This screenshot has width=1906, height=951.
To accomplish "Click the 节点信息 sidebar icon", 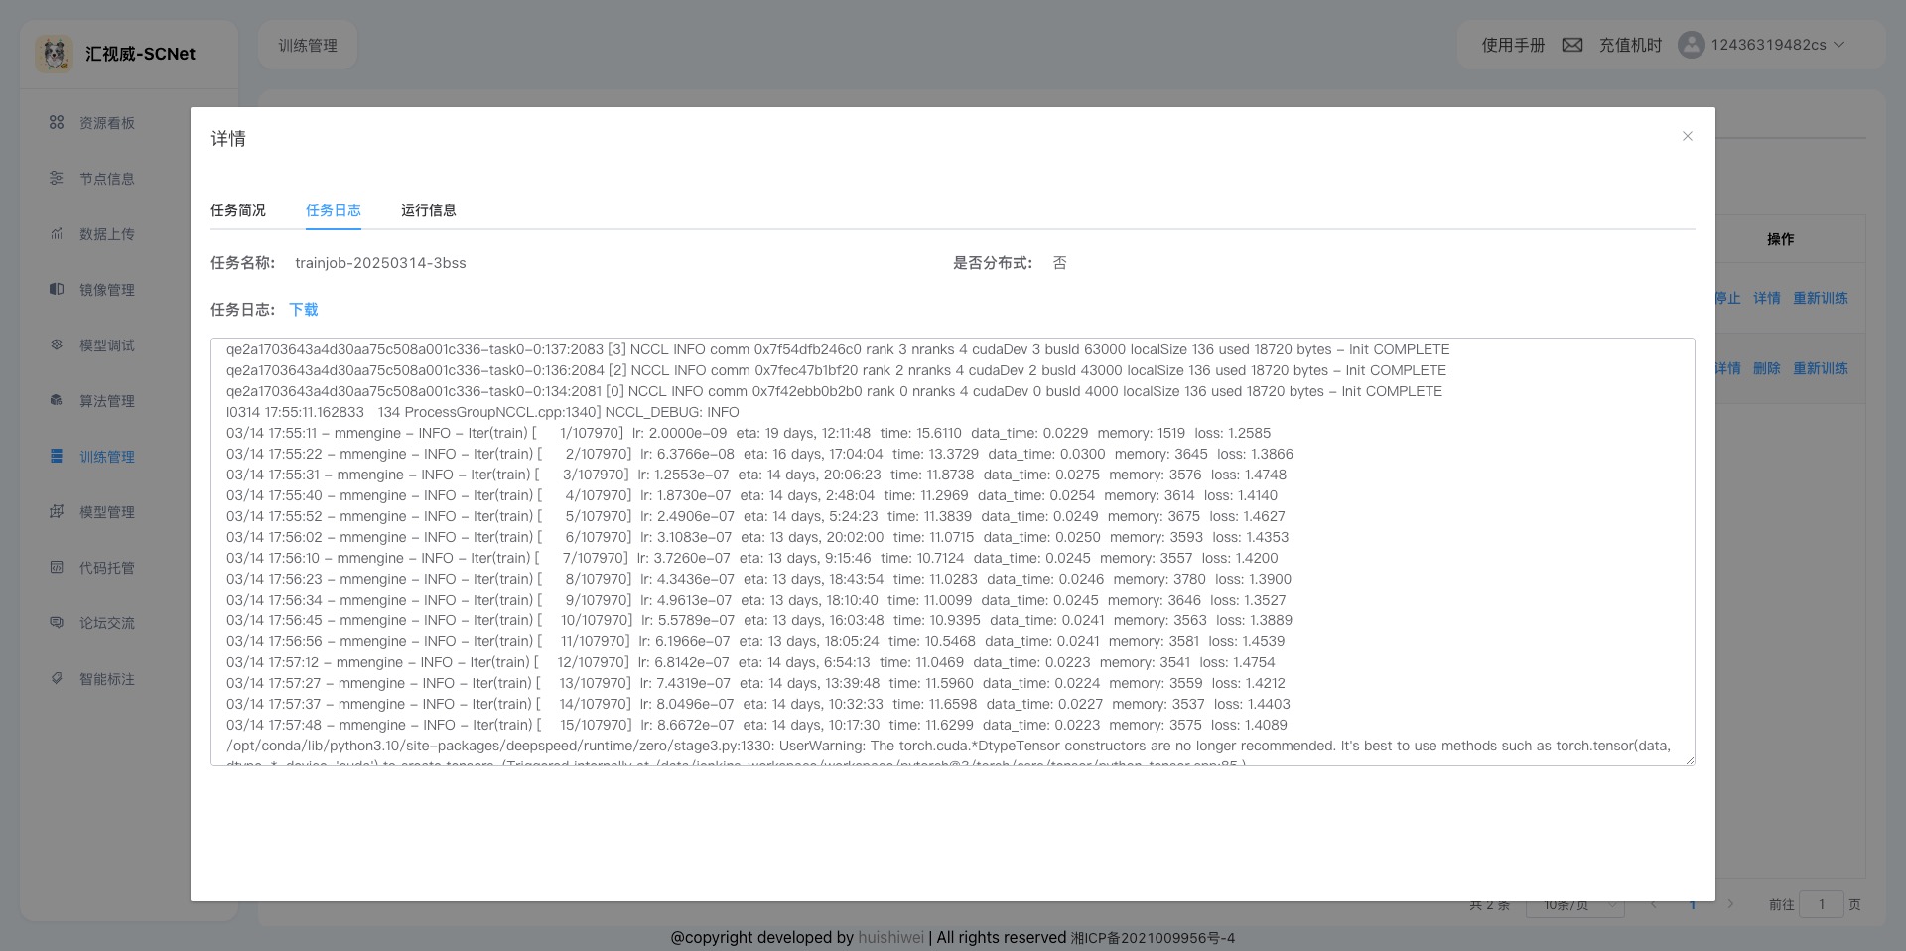I will pyautogui.click(x=57, y=178).
